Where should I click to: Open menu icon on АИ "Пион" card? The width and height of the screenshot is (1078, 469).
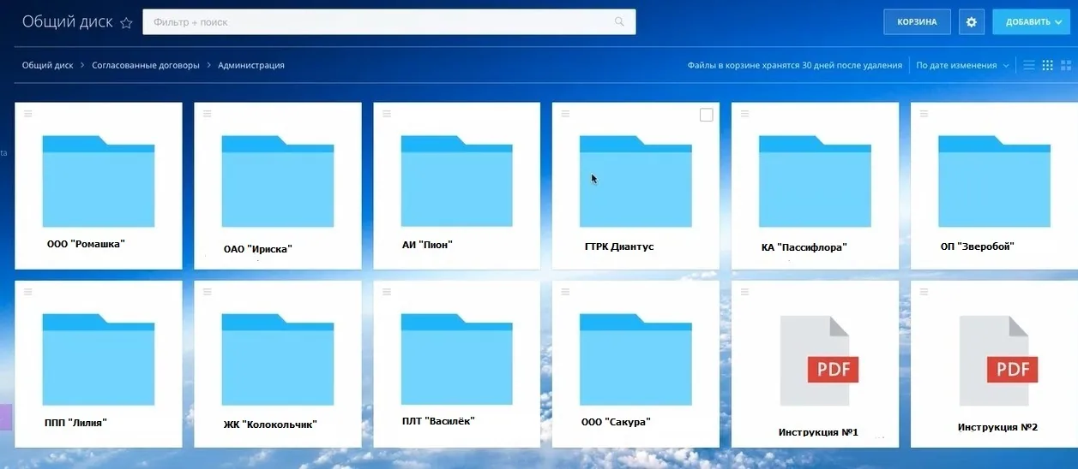(387, 113)
